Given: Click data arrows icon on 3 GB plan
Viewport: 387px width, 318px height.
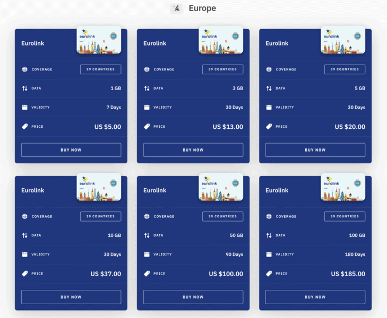Looking at the screenshot, I should click(x=147, y=89).
